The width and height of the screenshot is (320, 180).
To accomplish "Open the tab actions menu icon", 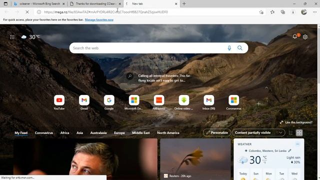I will (x=5, y=3).
